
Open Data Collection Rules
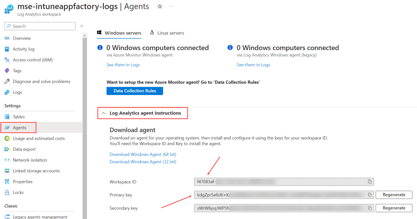[135, 91]
